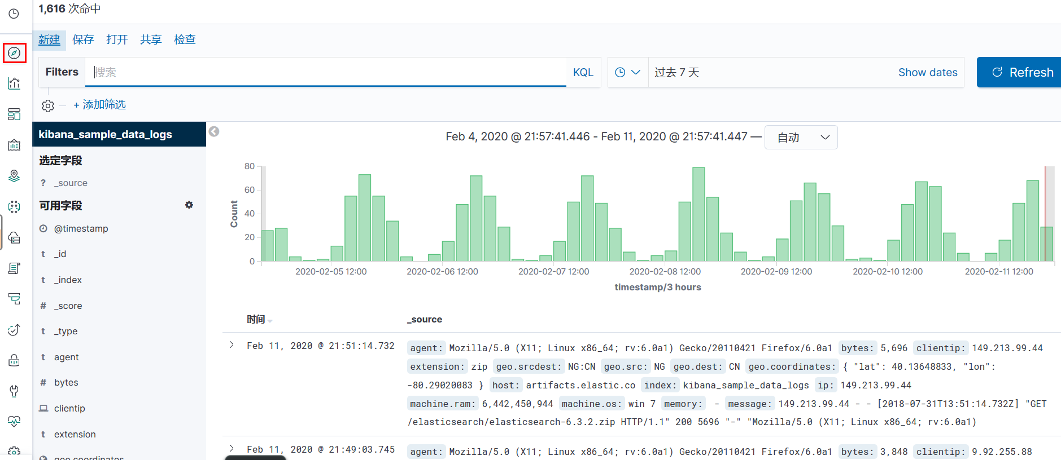Image resolution: width=1061 pixels, height=460 pixels.
Task: Click Show dates link
Action: pos(928,72)
